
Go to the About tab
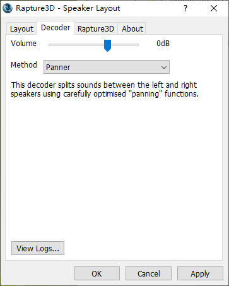tap(132, 29)
